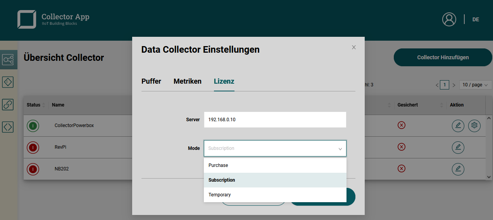Open the collector overview sidebar icon
The width and height of the screenshot is (493, 220).
click(8, 60)
